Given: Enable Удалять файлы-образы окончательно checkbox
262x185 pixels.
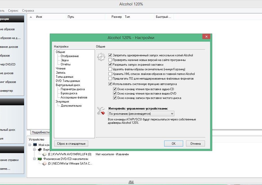Looking at the screenshot, I should pyautogui.click(x=110, y=69).
